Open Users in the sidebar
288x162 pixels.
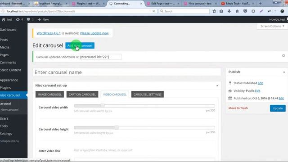(x=4, y=118)
